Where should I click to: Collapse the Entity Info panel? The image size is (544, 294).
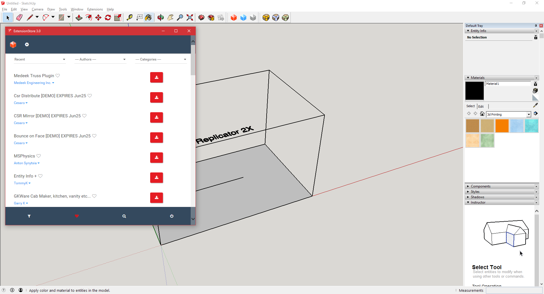(x=468, y=31)
